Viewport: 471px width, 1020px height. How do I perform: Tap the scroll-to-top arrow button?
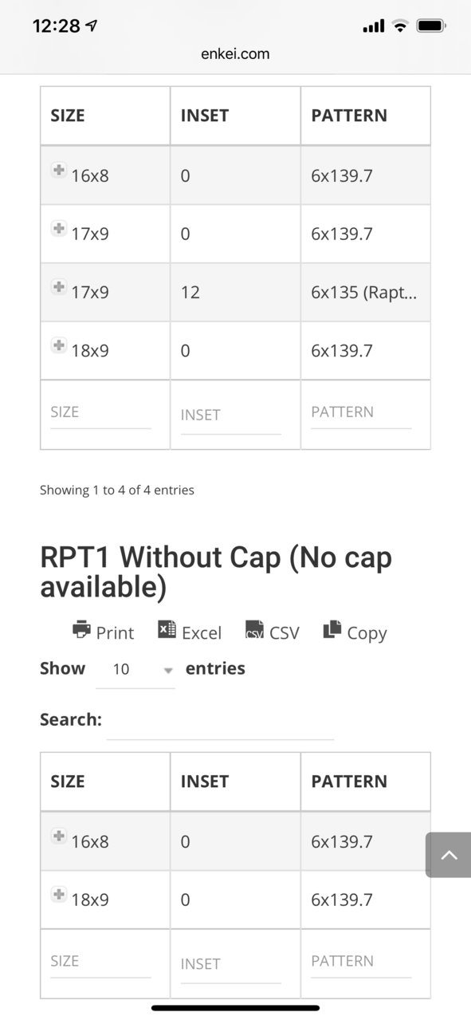pos(449,855)
